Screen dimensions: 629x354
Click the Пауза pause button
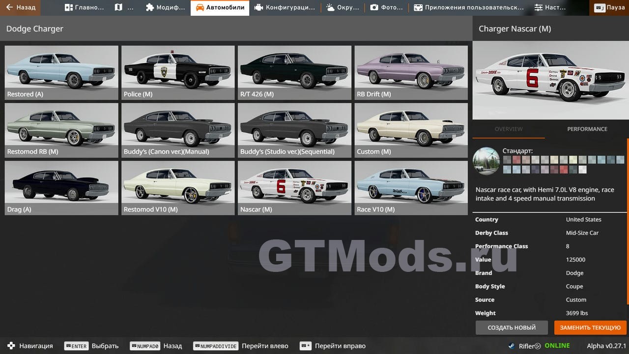tap(610, 7)
